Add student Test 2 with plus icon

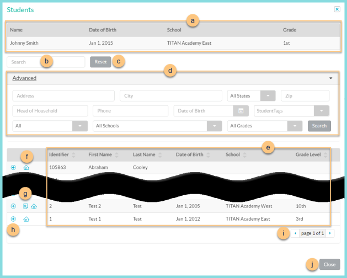coord(13,206)
